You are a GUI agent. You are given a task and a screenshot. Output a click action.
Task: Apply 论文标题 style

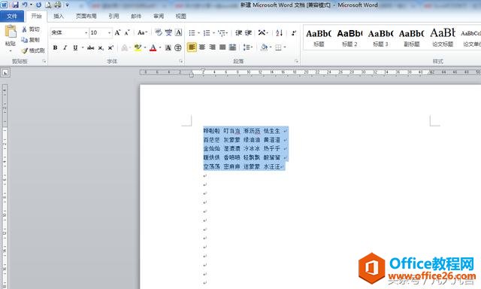point(443,38)
